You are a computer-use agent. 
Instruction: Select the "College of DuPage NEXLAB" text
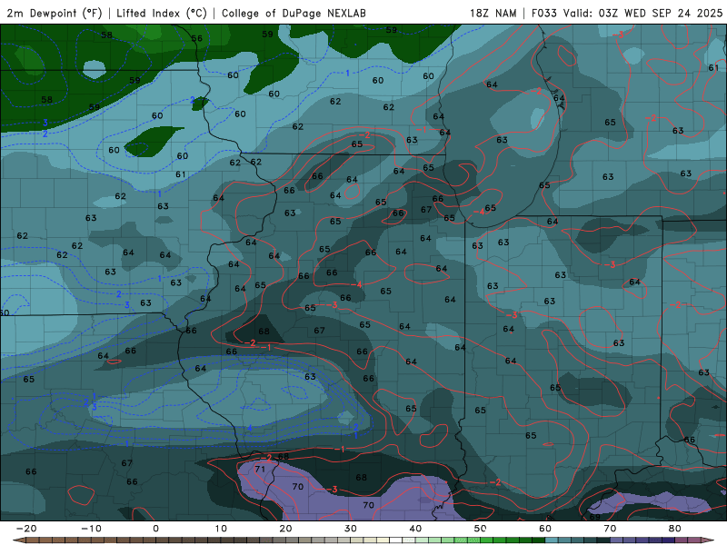pos(294,13)
